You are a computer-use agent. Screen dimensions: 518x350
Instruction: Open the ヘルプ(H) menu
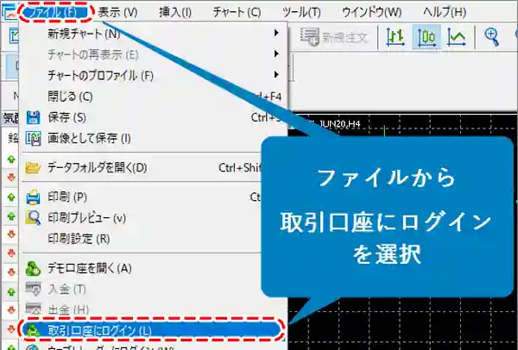pyautogui.click(x=445, y=13)
